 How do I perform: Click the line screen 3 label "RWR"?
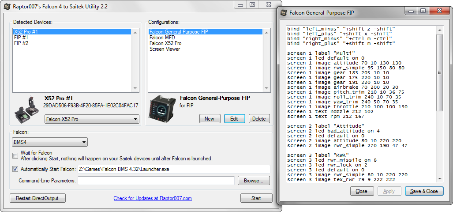point(318,155)
